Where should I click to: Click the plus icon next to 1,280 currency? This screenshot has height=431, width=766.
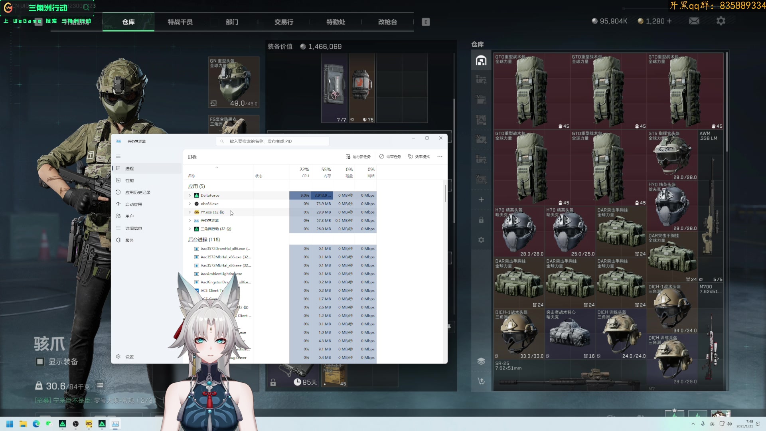[x=669, y=21]
